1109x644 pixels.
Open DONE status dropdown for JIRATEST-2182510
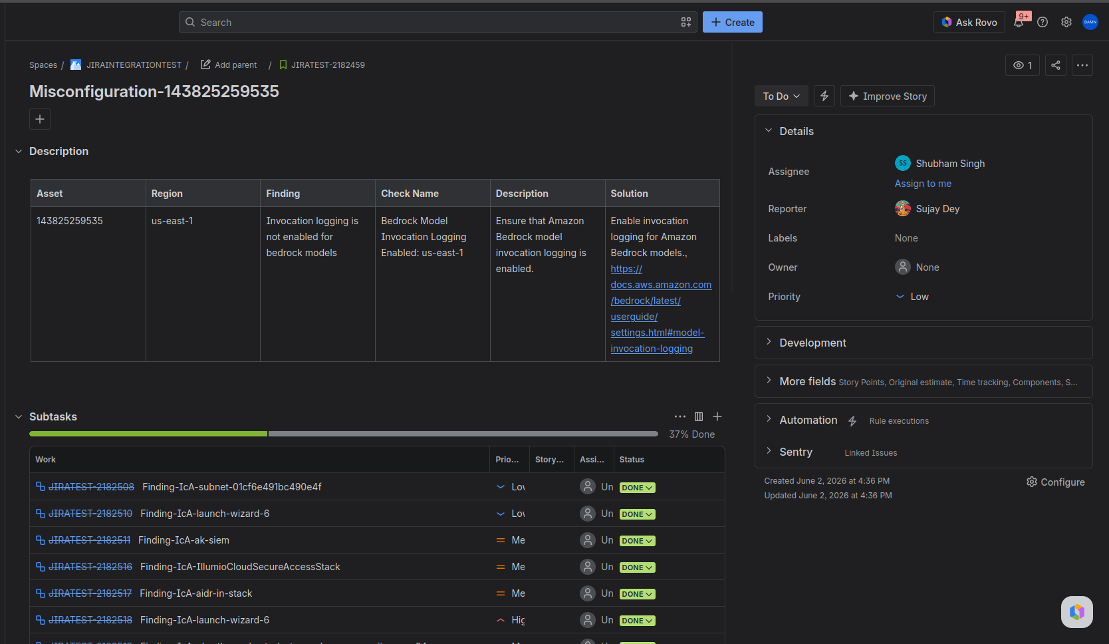click(x=638, y=514)
